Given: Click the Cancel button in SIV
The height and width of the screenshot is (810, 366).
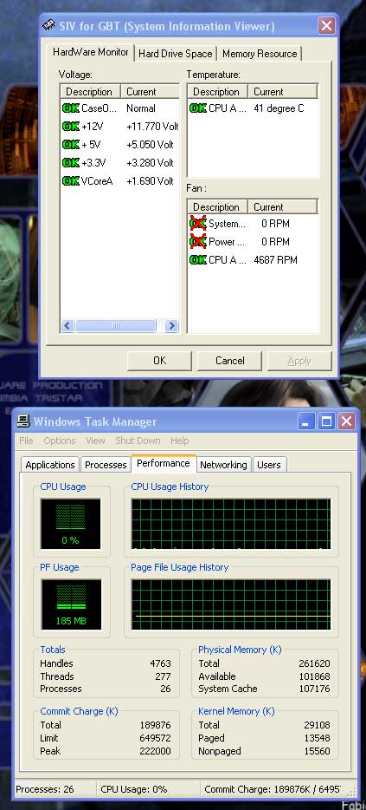Looking at the screenshot, I should (229, 361).
